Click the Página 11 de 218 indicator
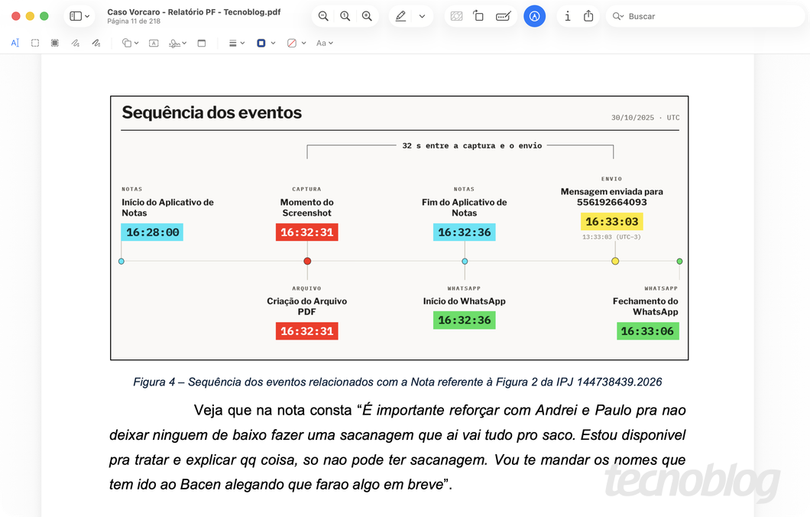The image size is (810, 517). pos(134,21)
